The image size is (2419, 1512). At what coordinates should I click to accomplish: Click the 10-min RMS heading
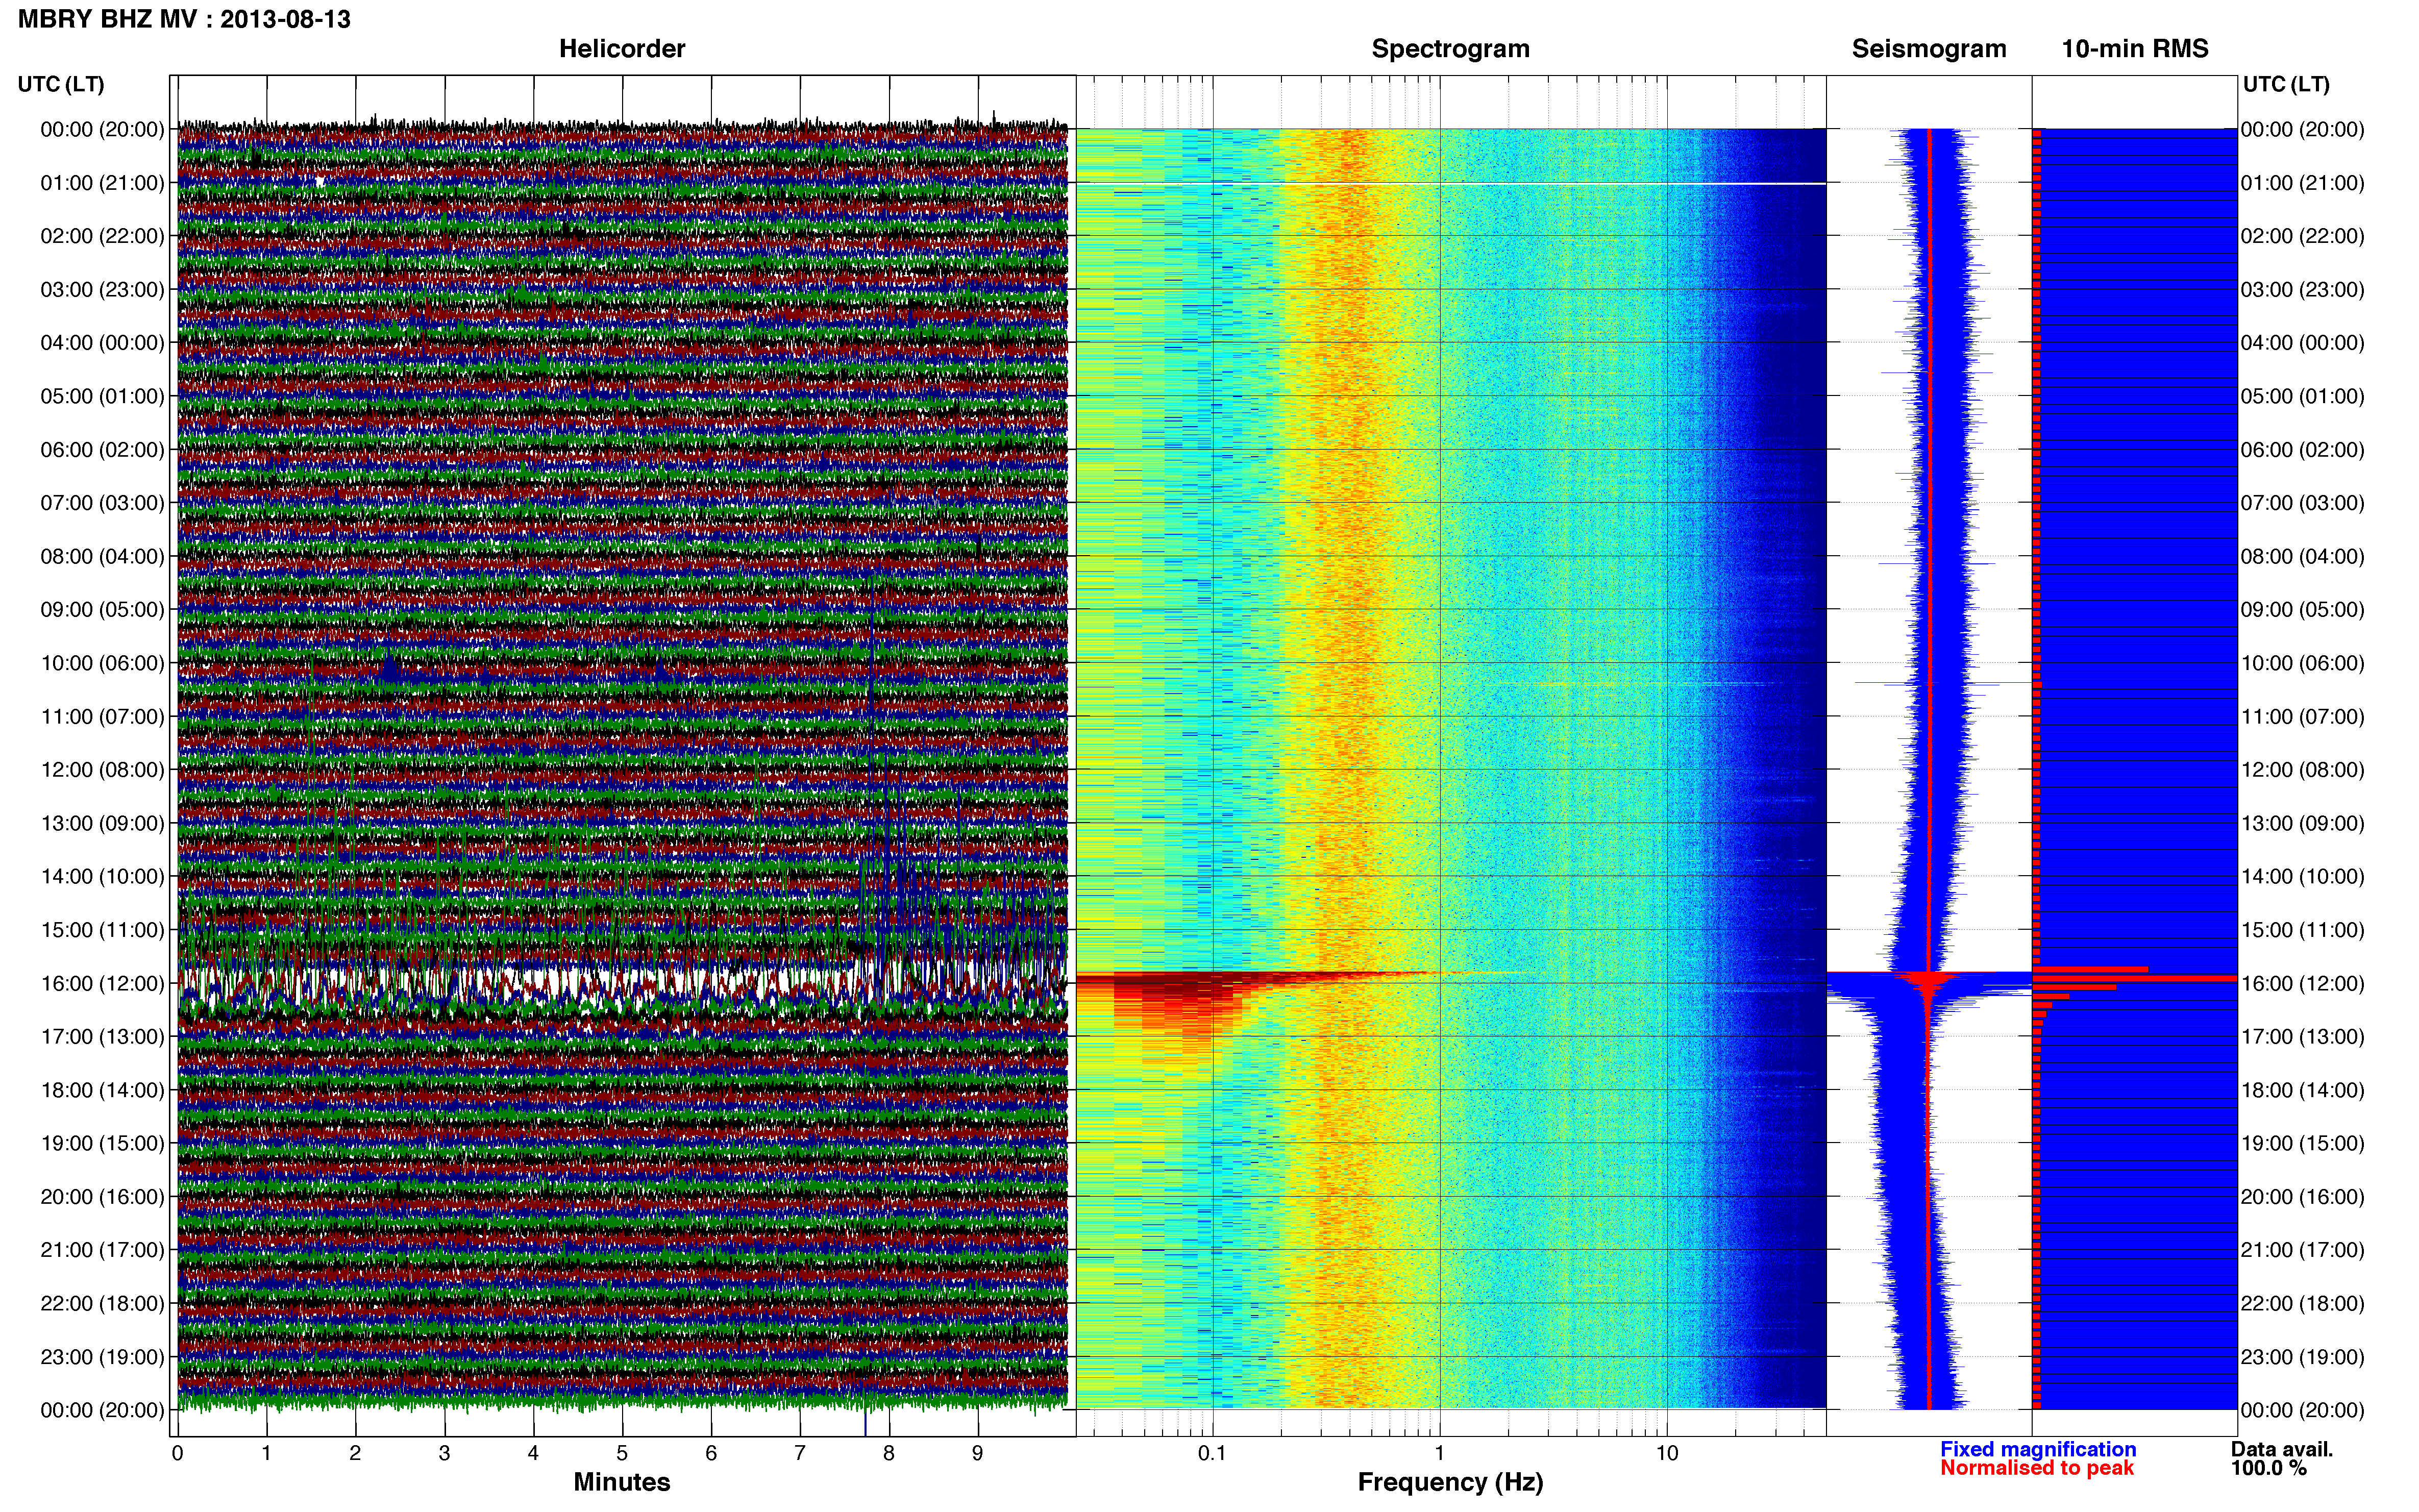point(2134,49)
